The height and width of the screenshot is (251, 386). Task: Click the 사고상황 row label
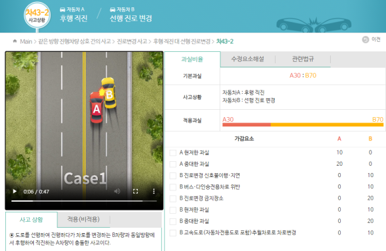pos(192,97)
